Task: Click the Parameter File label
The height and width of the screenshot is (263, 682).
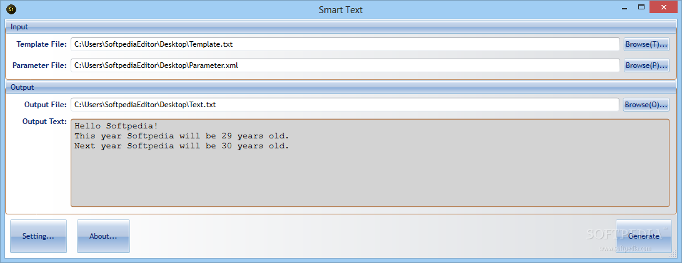Action: click(x=39, y=65)
